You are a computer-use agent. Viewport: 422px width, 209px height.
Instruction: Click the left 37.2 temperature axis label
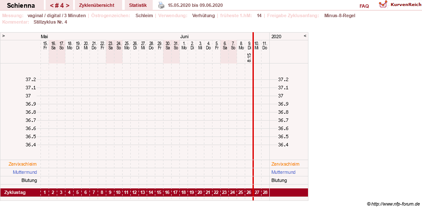(31, 79)
